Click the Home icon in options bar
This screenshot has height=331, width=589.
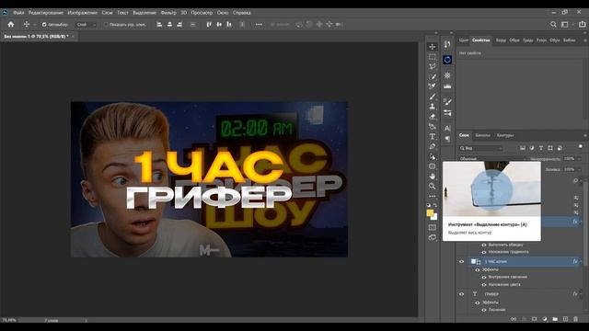(11, 25)
